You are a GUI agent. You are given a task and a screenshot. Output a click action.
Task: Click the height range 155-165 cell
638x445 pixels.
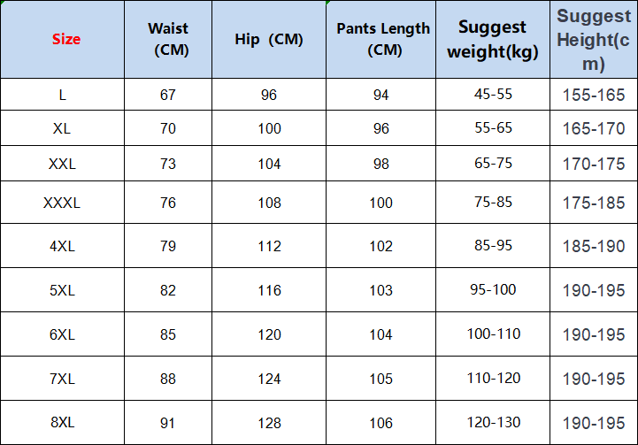[x=594, y=95]
